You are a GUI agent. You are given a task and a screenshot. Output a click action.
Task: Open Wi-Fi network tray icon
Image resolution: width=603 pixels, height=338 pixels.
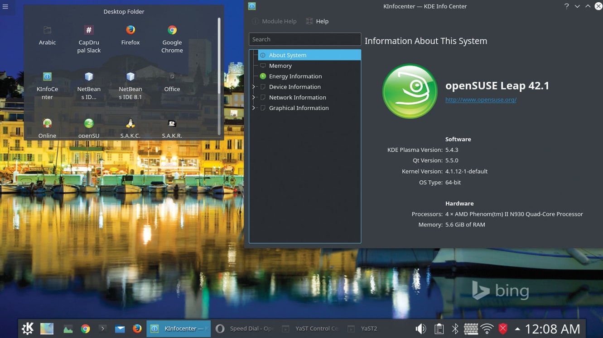tap(487, 329)
